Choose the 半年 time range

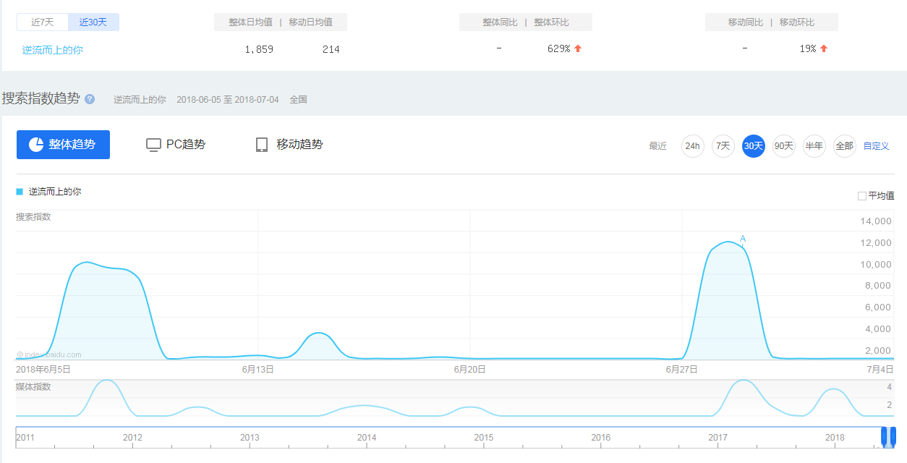point(814,146)
